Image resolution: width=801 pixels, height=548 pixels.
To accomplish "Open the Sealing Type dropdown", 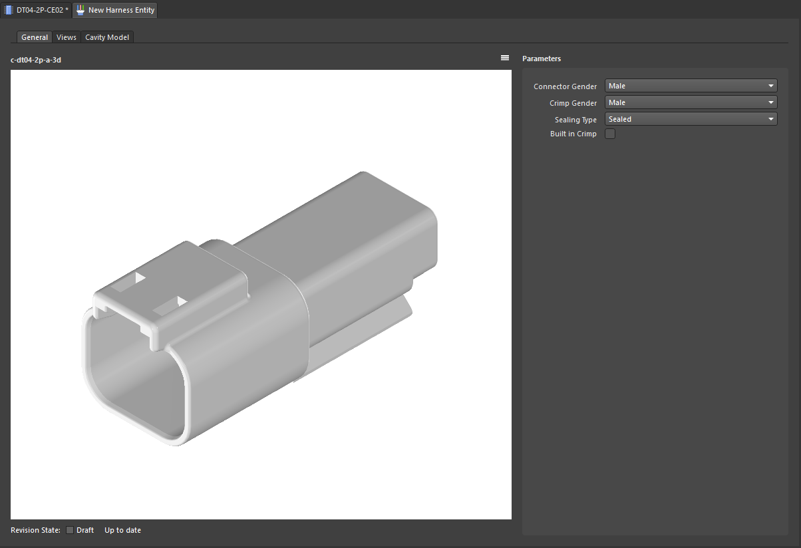I will coord(691,119).
